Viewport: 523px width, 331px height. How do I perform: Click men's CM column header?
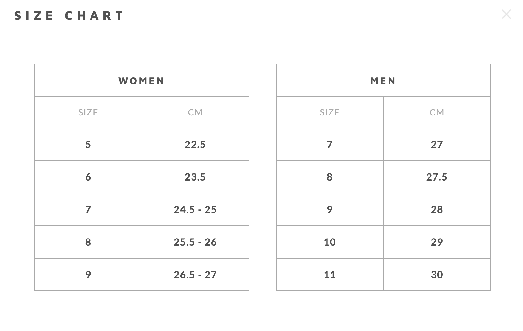click(x=437, y=112)
